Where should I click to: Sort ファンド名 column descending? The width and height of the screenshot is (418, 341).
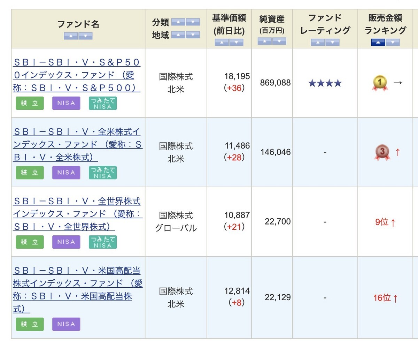(85, 36)
